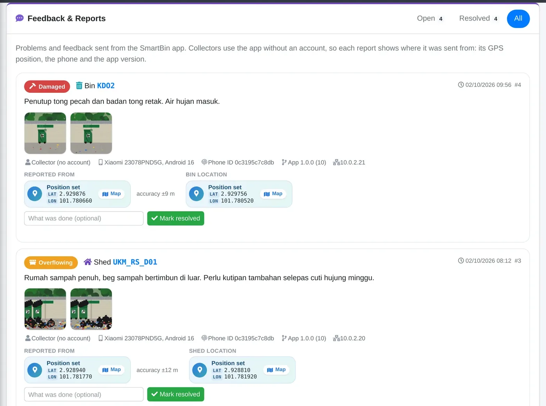Click the fingerprint Phone ID icon on report #4
This screenshot has width=546, height=406.
[204, 162]
